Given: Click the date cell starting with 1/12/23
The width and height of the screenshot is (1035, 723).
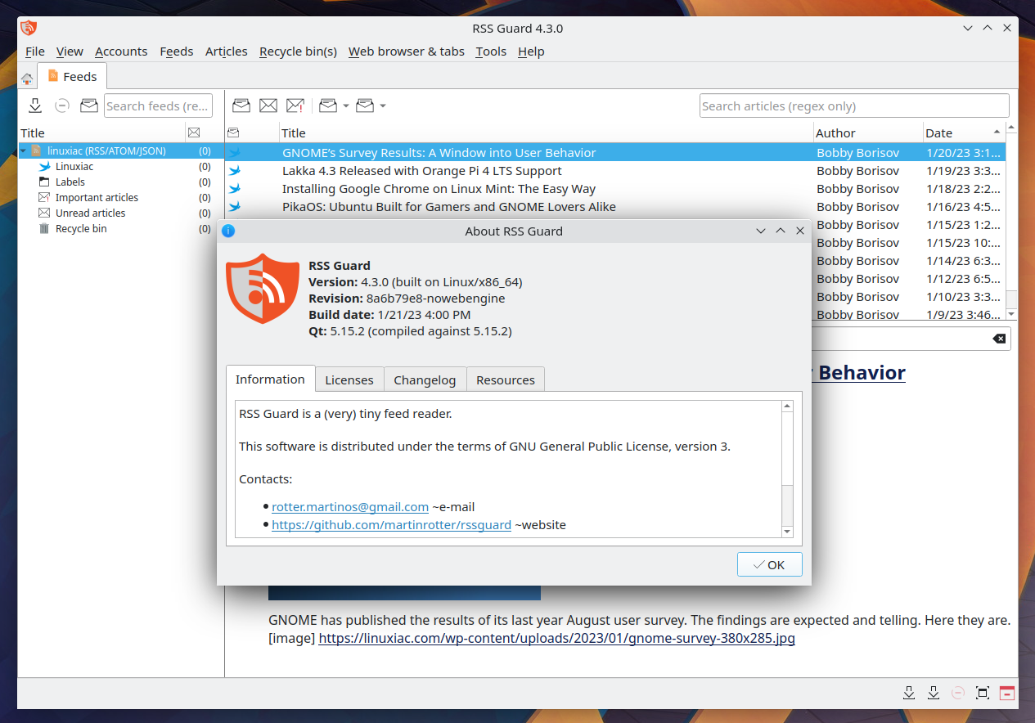Looking at the screenshot, I should pyautogui.click(x=963, y=279).
